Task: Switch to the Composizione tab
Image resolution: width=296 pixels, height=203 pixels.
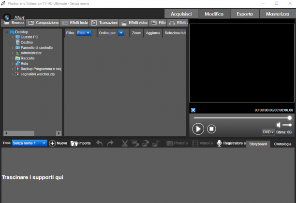Action: (43, 23)
